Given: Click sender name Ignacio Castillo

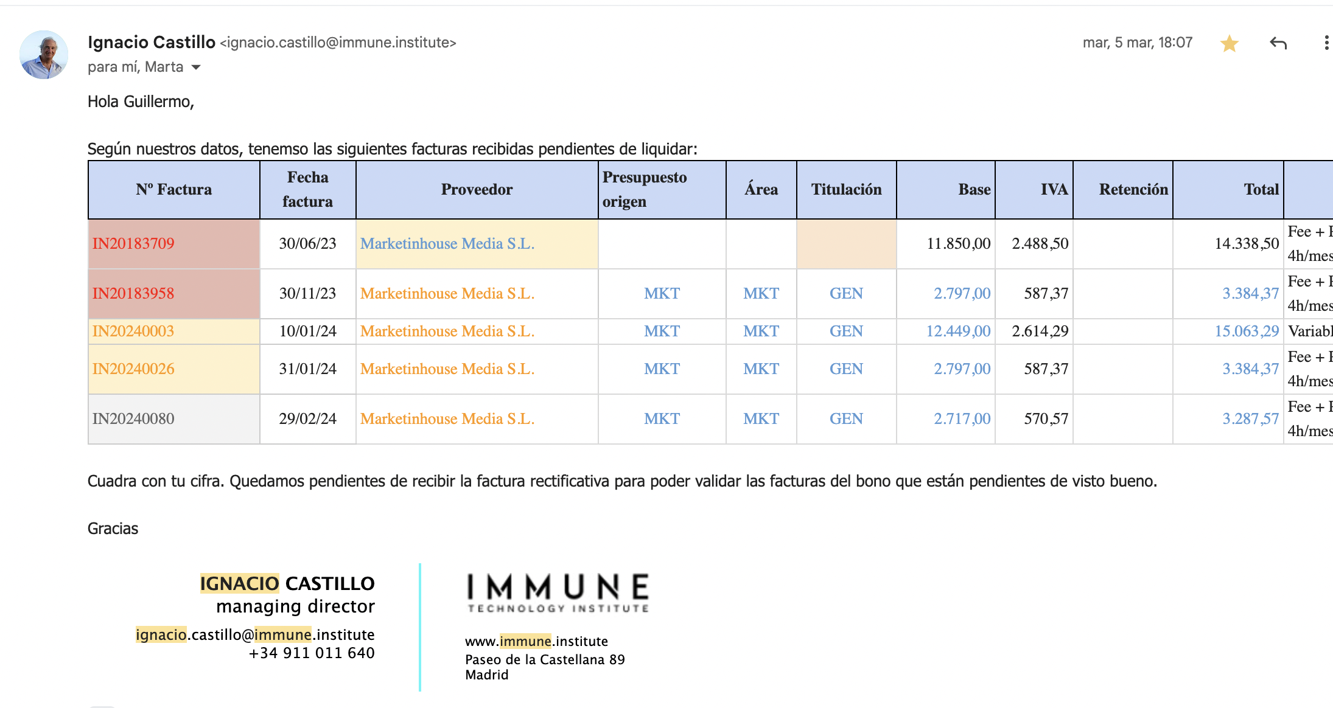Looking at the screenshot, I should tap(152, 42).
